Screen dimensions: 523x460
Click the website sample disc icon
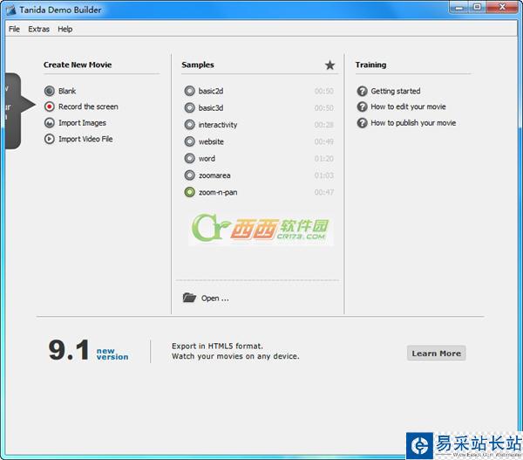point(189,141)
